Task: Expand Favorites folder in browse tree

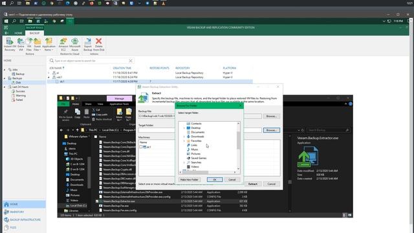Action: click(184, 141)
